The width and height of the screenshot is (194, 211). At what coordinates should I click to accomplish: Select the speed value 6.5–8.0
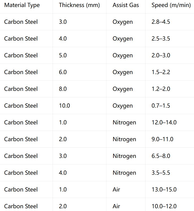(x=161, y=156)
